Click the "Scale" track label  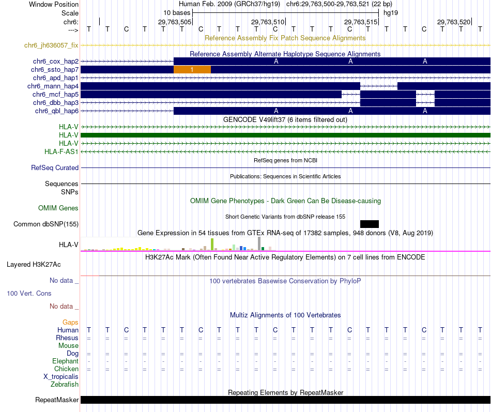[70, 13]
